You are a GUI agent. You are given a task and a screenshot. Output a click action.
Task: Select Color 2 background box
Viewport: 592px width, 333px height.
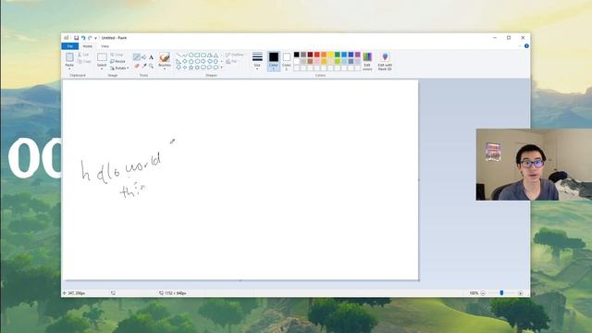(287, 61)
